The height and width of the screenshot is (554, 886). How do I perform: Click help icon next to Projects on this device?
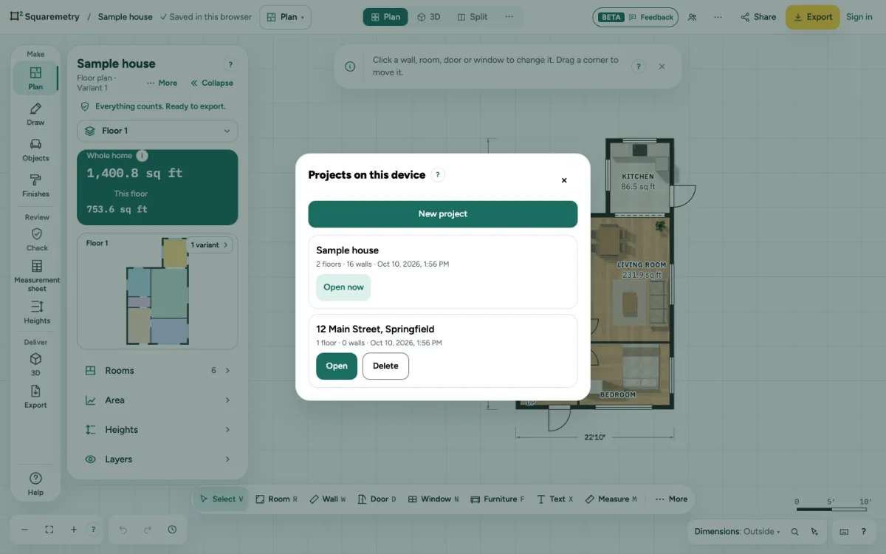click(x=438, y=175)
